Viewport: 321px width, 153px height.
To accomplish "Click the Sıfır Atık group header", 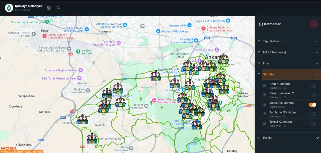I will pyautogui.click(x=269, y=74).
